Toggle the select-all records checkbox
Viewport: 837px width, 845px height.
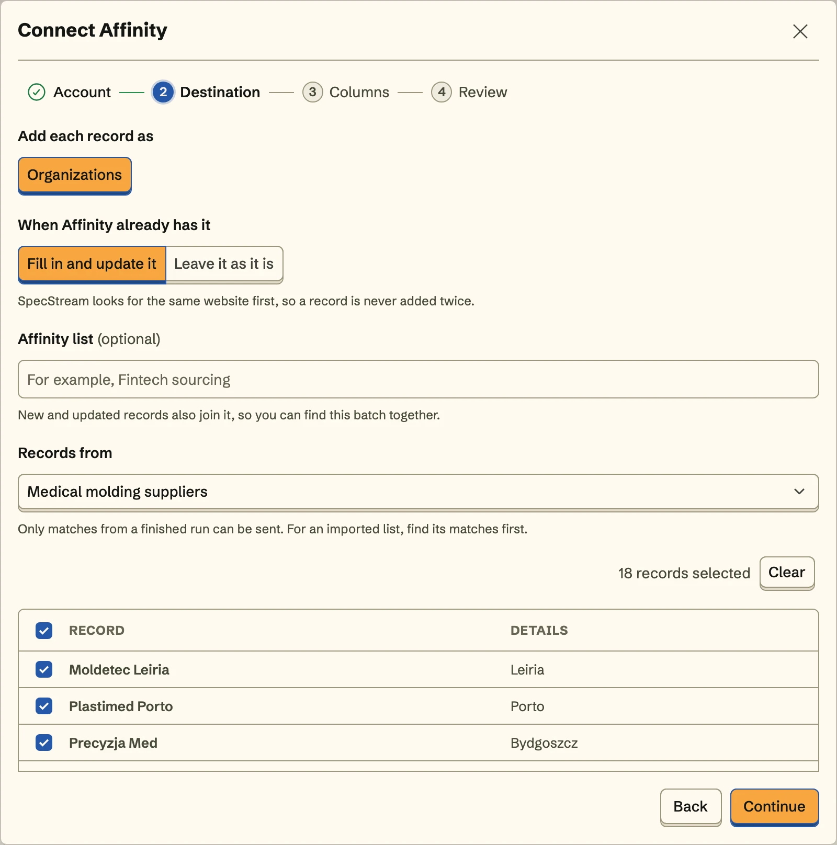coord(44,631)
